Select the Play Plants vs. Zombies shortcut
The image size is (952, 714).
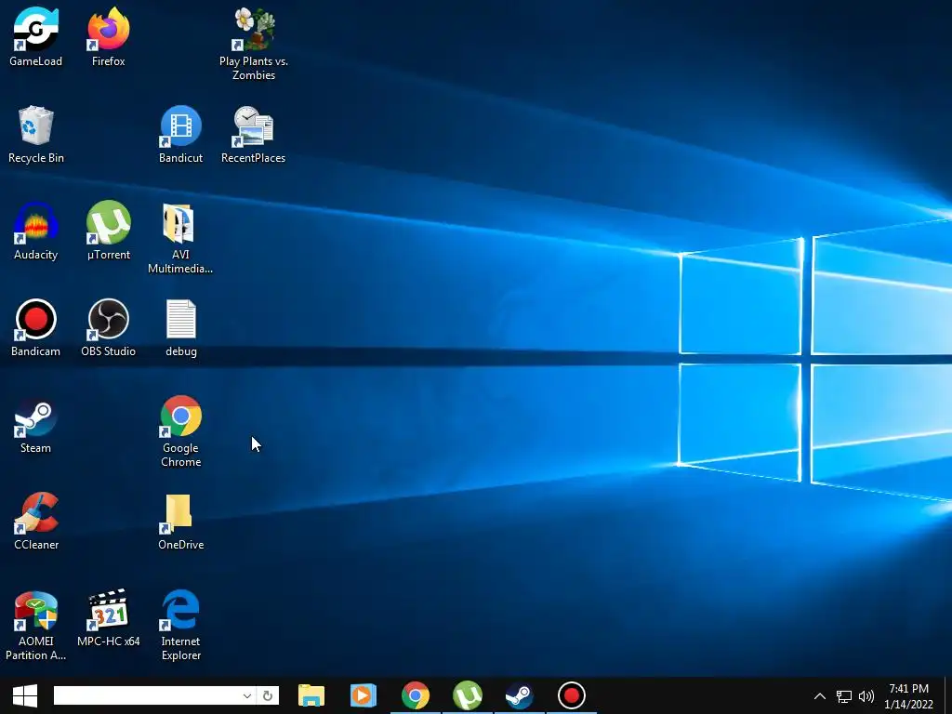point(254,44)
